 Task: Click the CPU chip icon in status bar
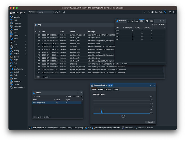(86, 128)
